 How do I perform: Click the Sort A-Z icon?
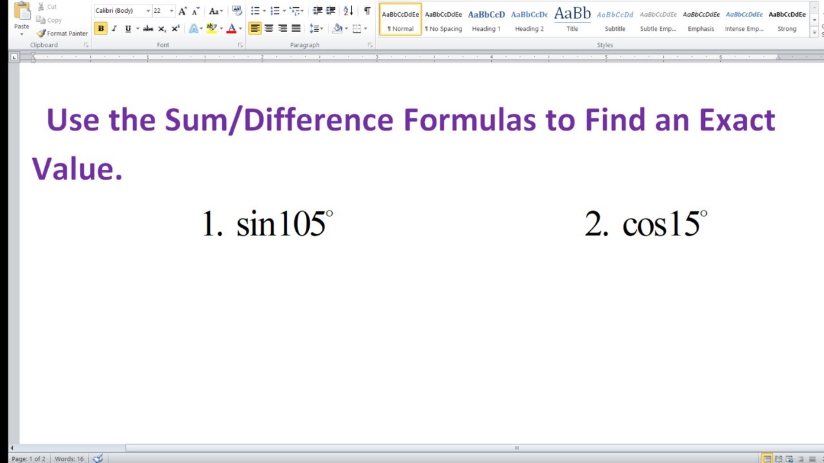pyautogui.click(x=348, y=11)
